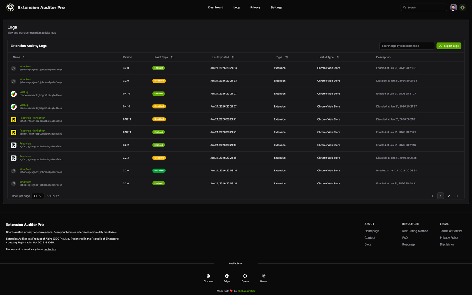Click the Extension Activity Logs heading
Screen dimensions: 472x295
point(29,46)
